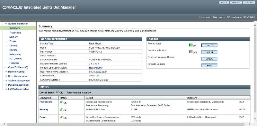Click the 230 watts actual power value
Image resolution: width=257 pixels, height=126 pixels.
coord(136,121)
